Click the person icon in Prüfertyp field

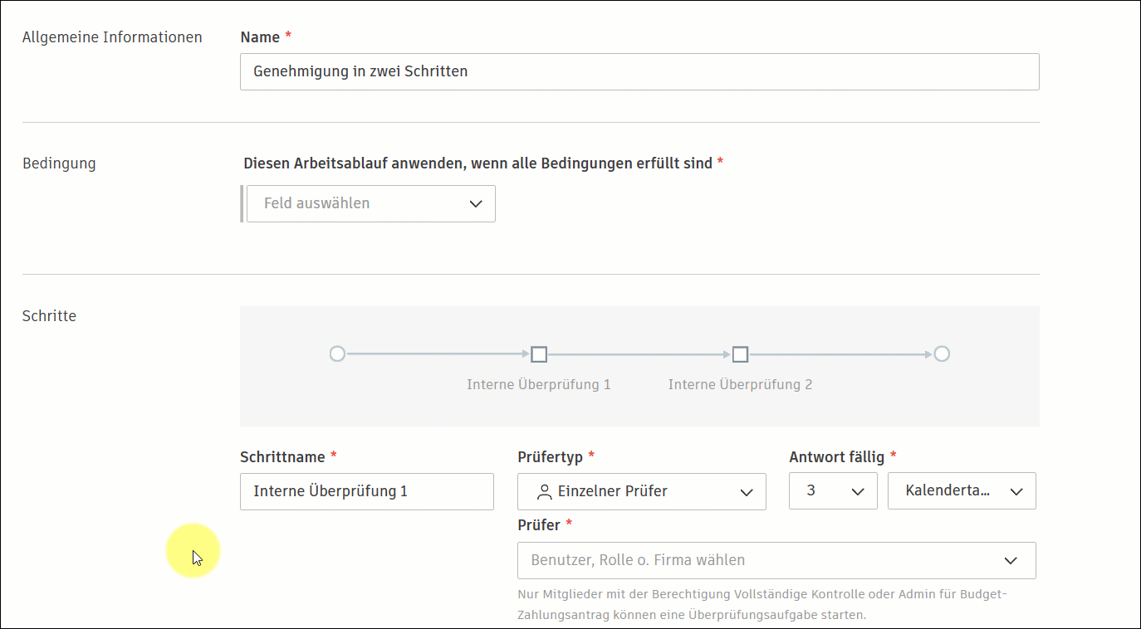click(545, 491)
